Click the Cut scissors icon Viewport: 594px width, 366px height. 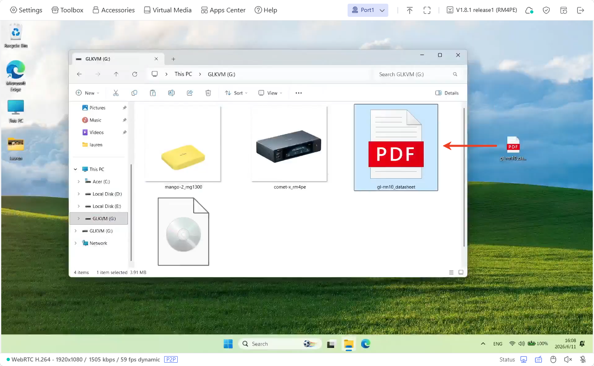[116, 93]
